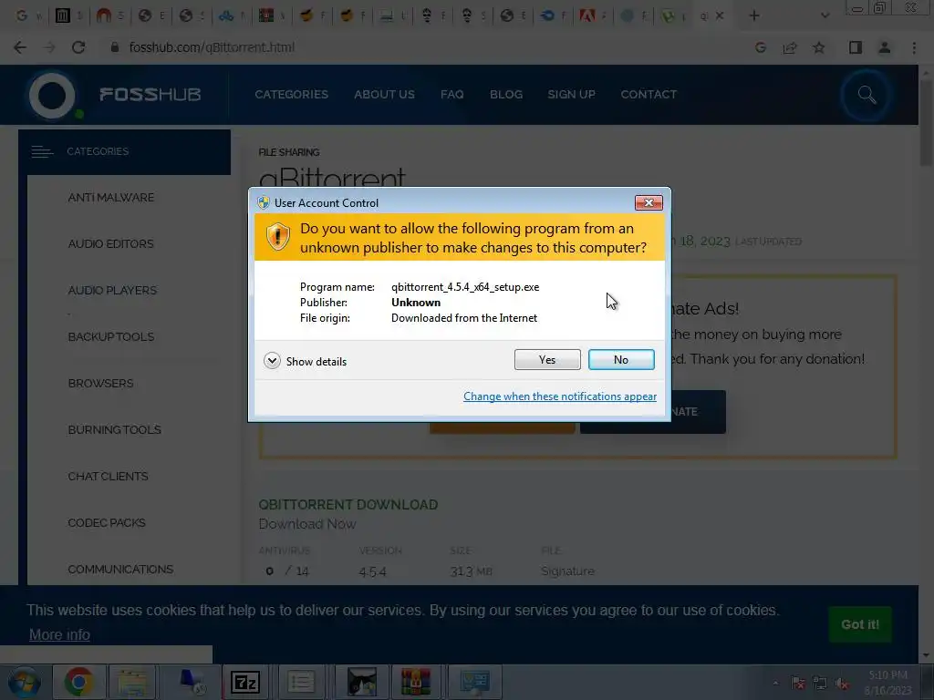Open the CONTACT navigation item
The image size is (934, 700).
tap(649, 95)
